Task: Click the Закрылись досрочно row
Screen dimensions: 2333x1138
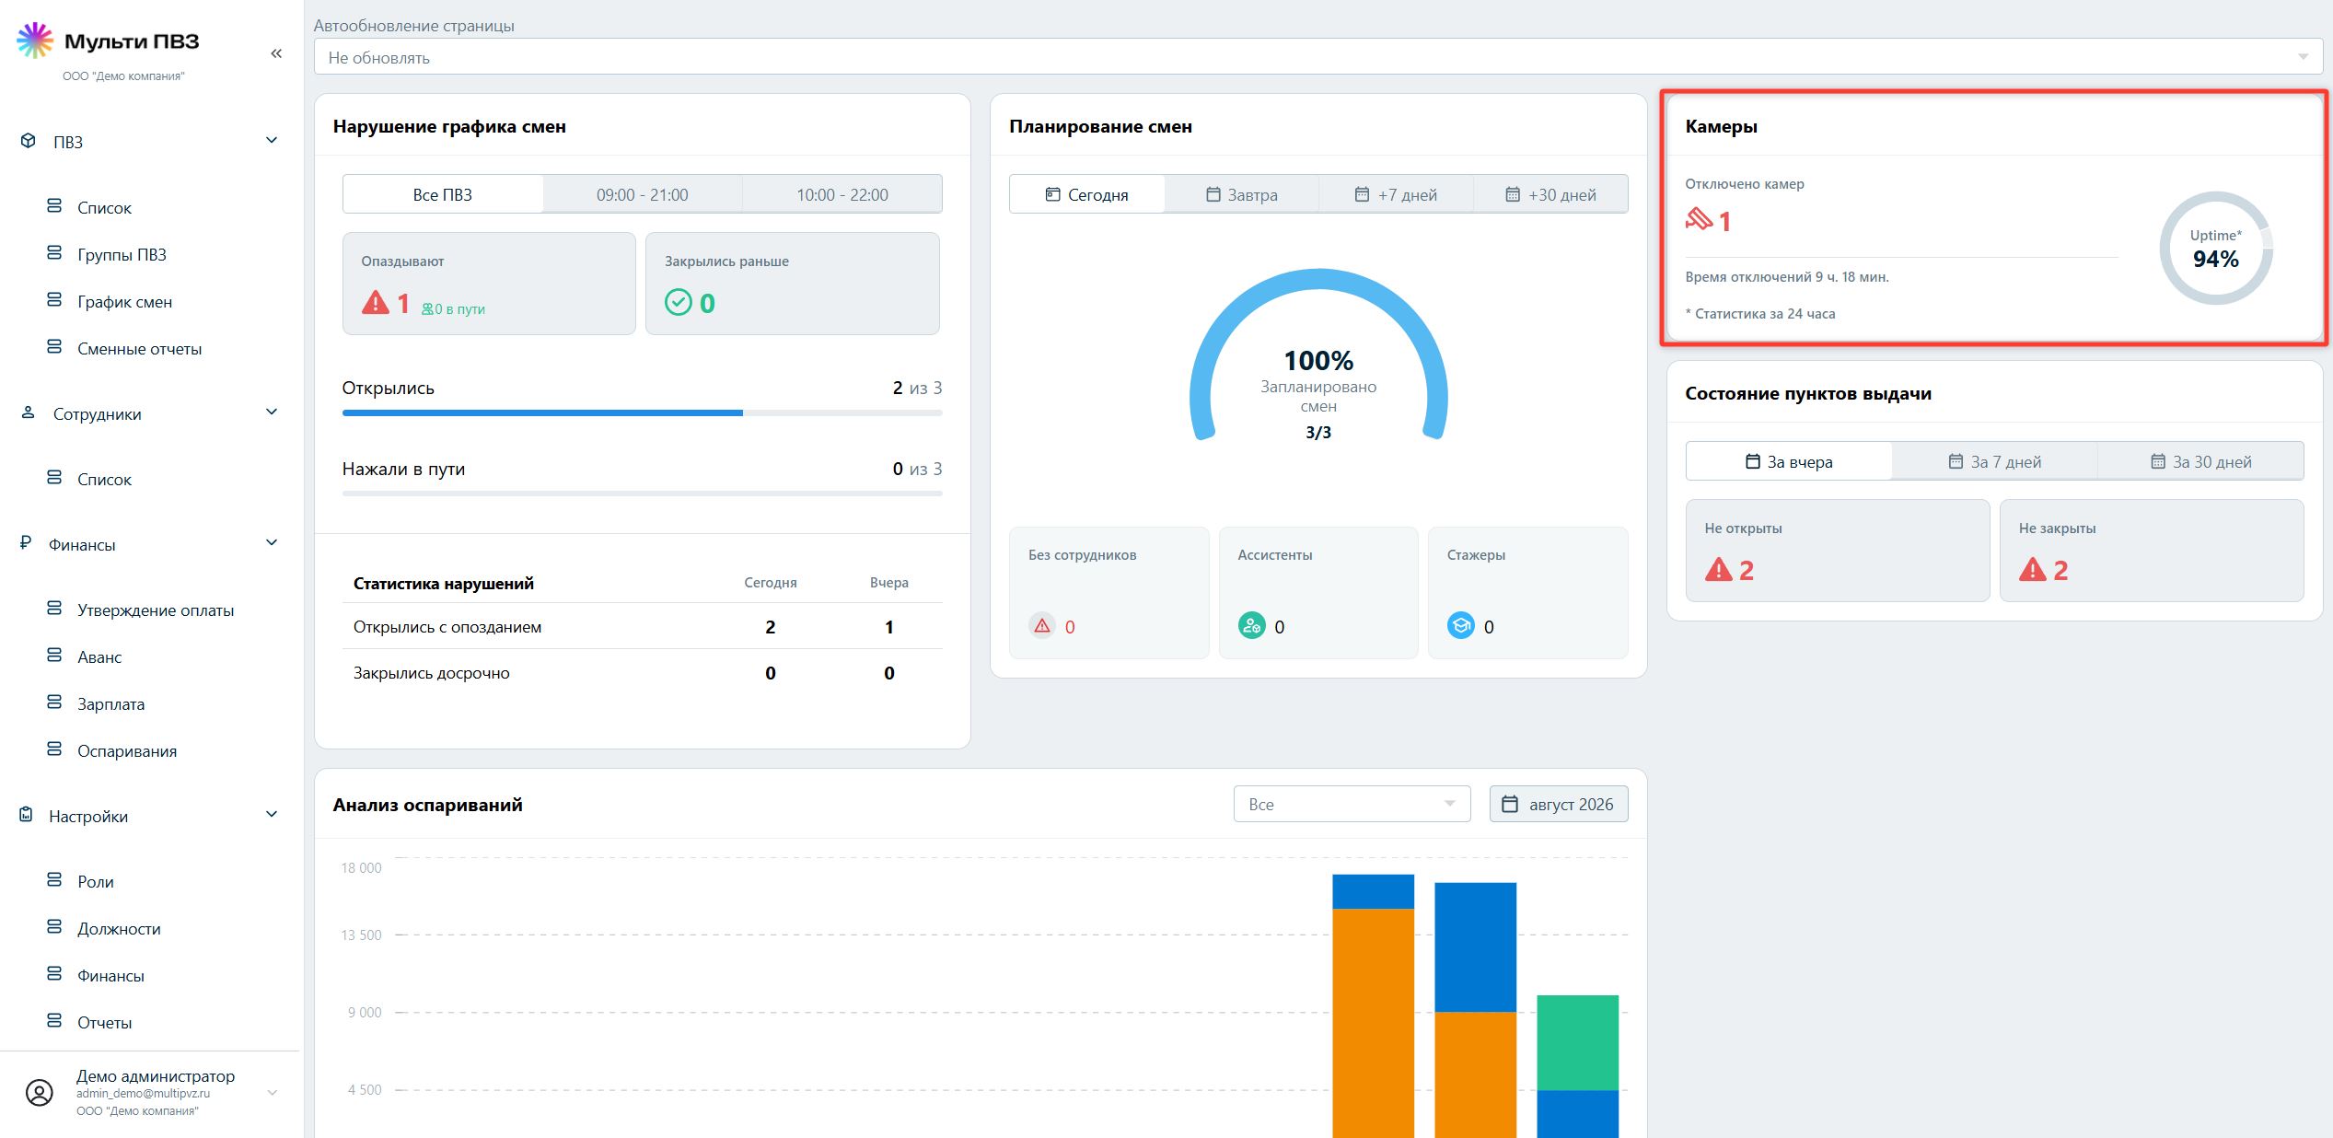Action: click(x=643, y=672)
